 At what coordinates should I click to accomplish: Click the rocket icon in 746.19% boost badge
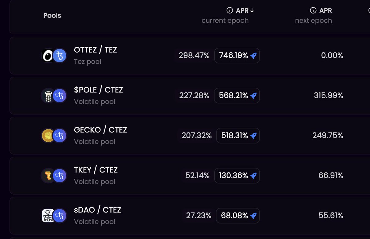(x=253, y=56)
